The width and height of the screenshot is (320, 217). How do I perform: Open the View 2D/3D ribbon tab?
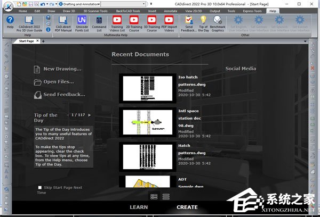pyautogui.click(x=193, y=11)
